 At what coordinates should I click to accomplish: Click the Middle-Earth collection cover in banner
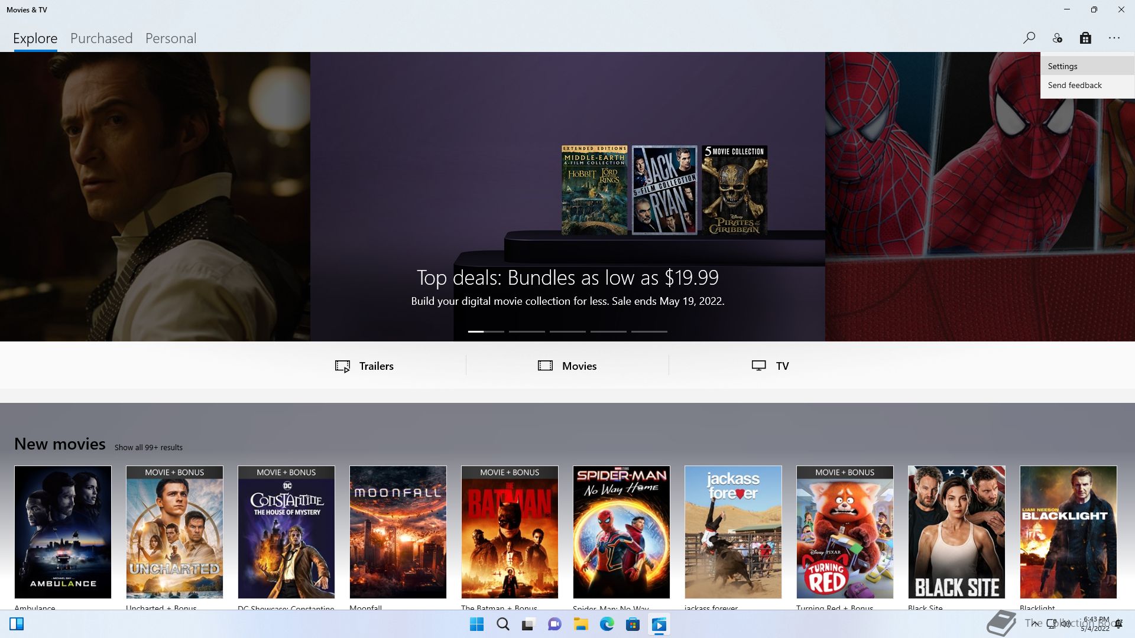594,190
